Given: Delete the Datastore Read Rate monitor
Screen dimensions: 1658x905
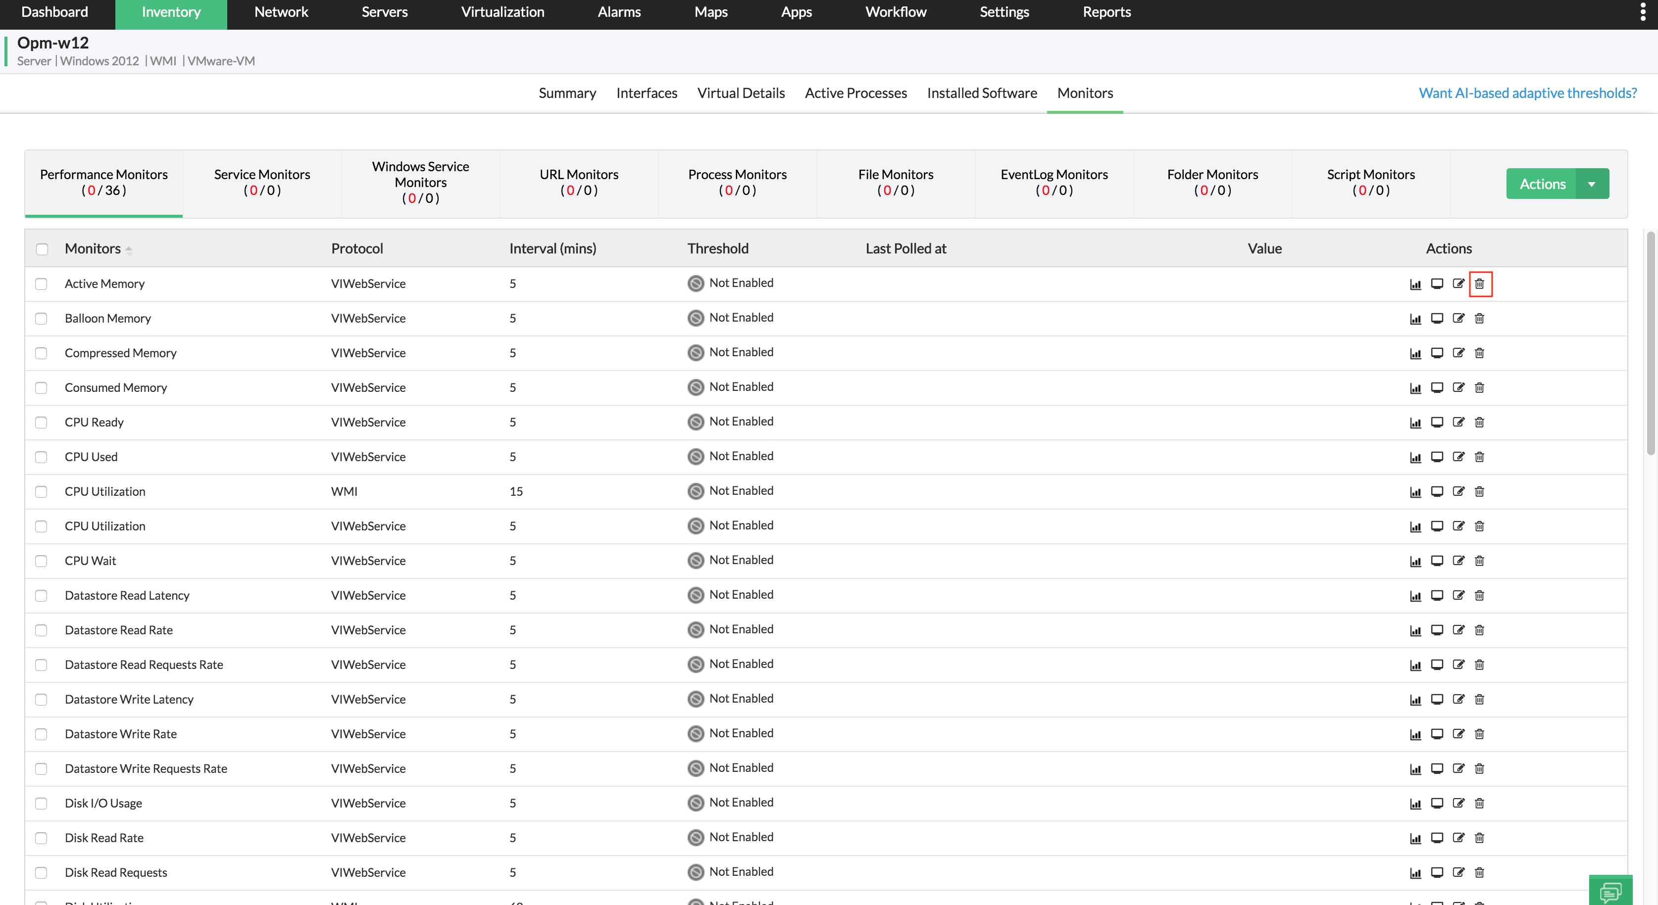Looking at the screenshot, I should pyautogui.click(x=1479, y=630).
